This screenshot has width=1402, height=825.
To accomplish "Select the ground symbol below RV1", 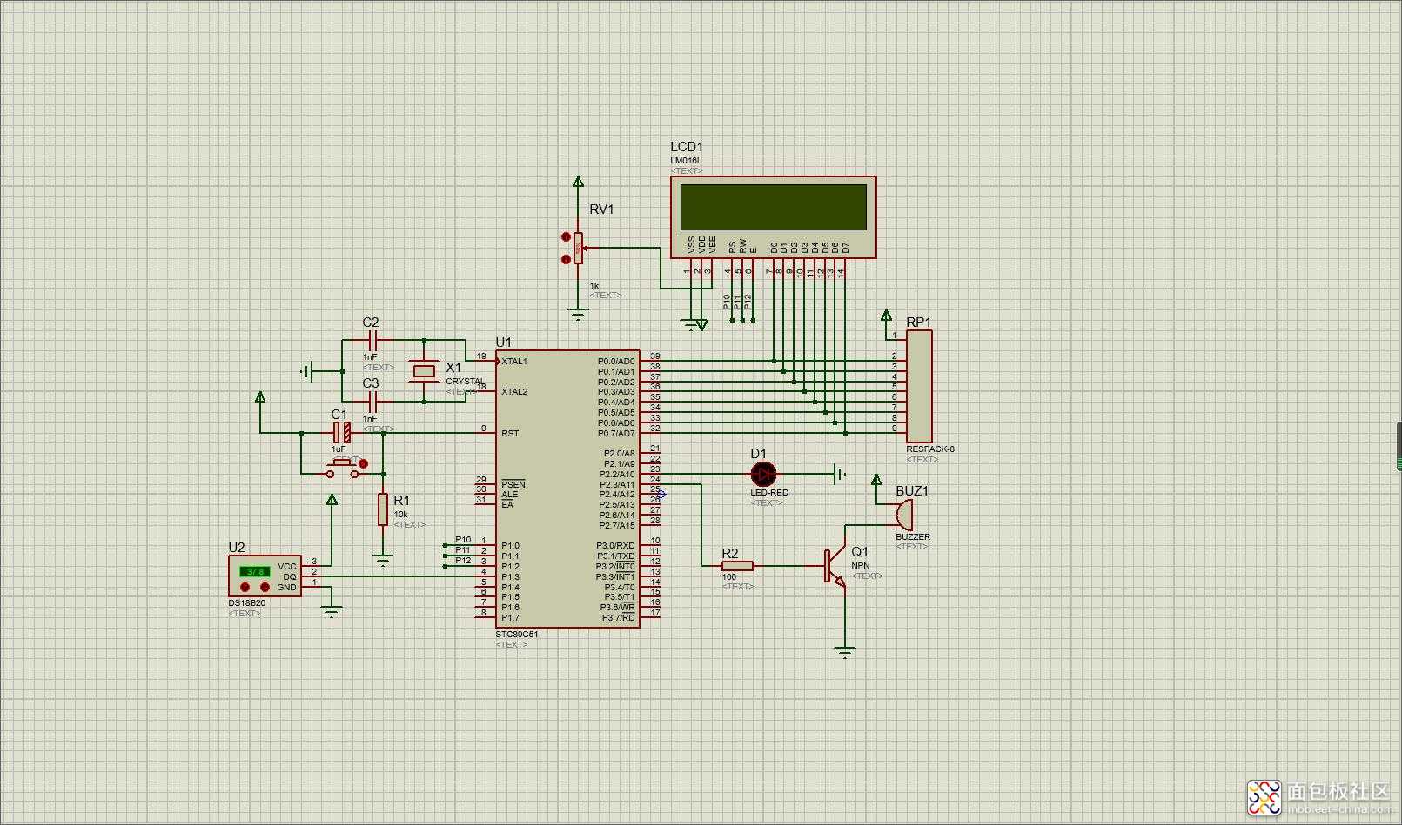I will pos(578,314).
